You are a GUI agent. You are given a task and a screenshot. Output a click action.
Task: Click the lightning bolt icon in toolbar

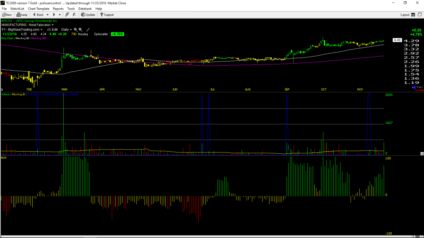67,15
